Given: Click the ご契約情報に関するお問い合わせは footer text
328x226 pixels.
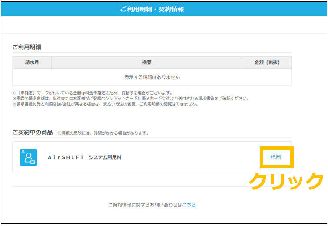Looking at the screenshot, I should click(x=145, y=205).
